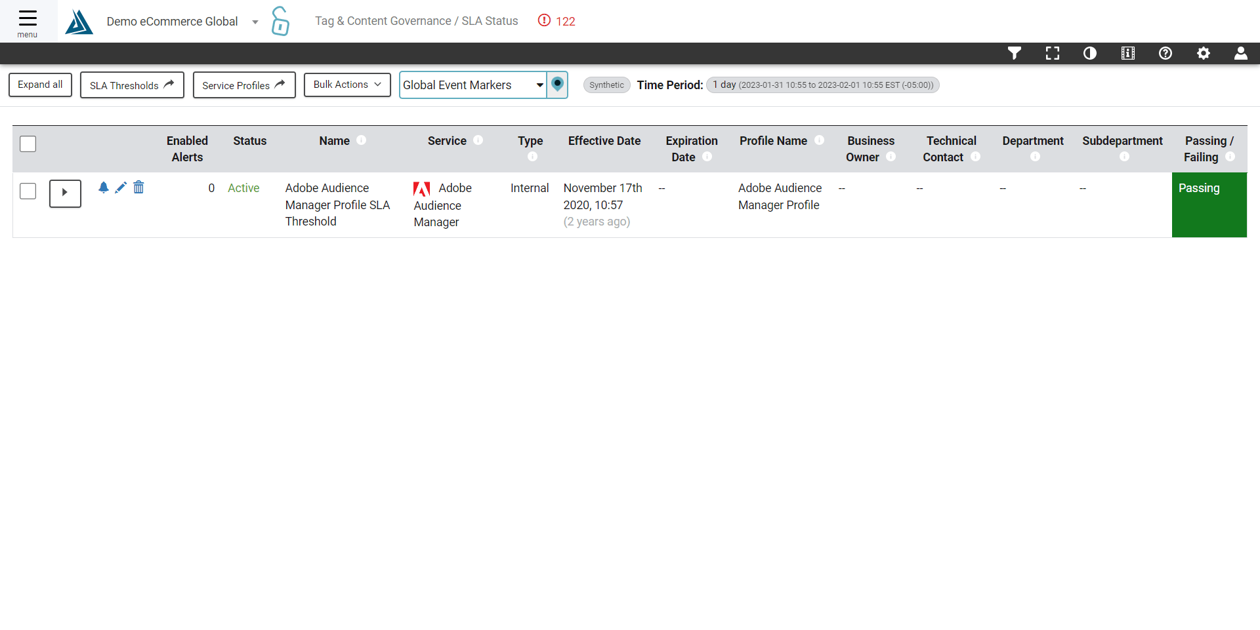Open help via the question mark icon
Image resolution: width=1260 pixels, height=630 pixels.
pos(1166,53)
